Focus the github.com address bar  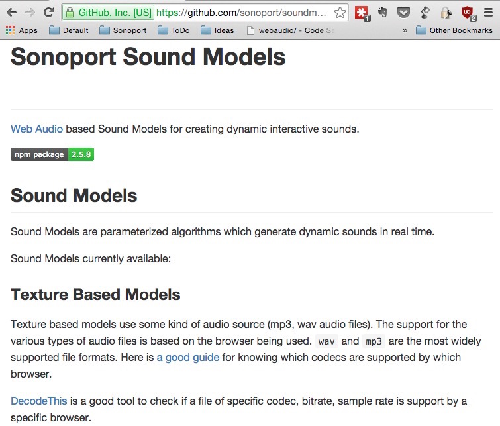click(241, 13)
